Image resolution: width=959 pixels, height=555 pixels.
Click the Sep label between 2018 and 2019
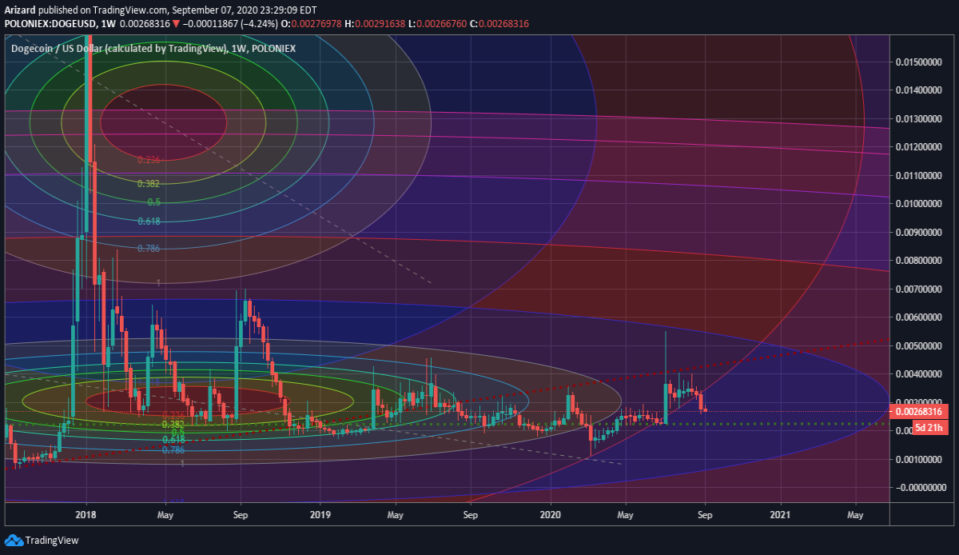242,516
